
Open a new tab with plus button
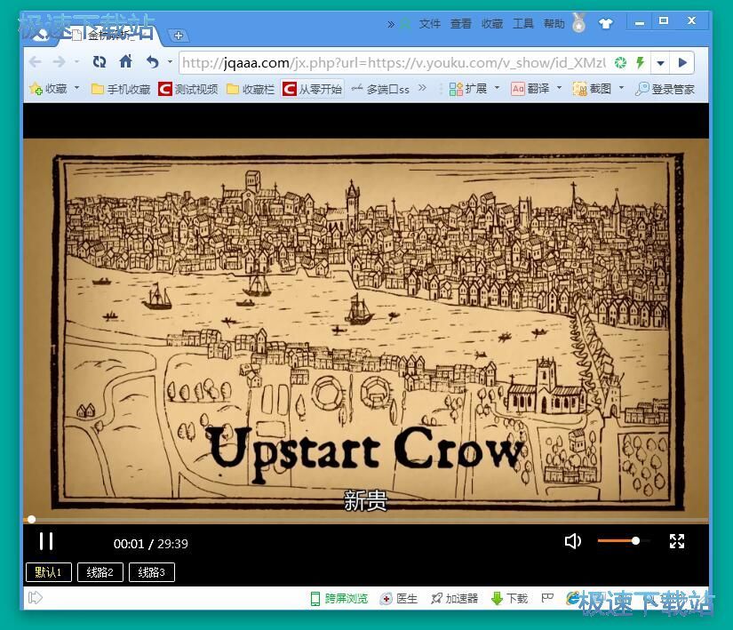tap(178, 36)
